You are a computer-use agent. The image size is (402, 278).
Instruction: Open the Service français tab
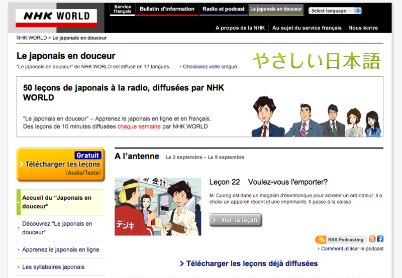point(122,10)
